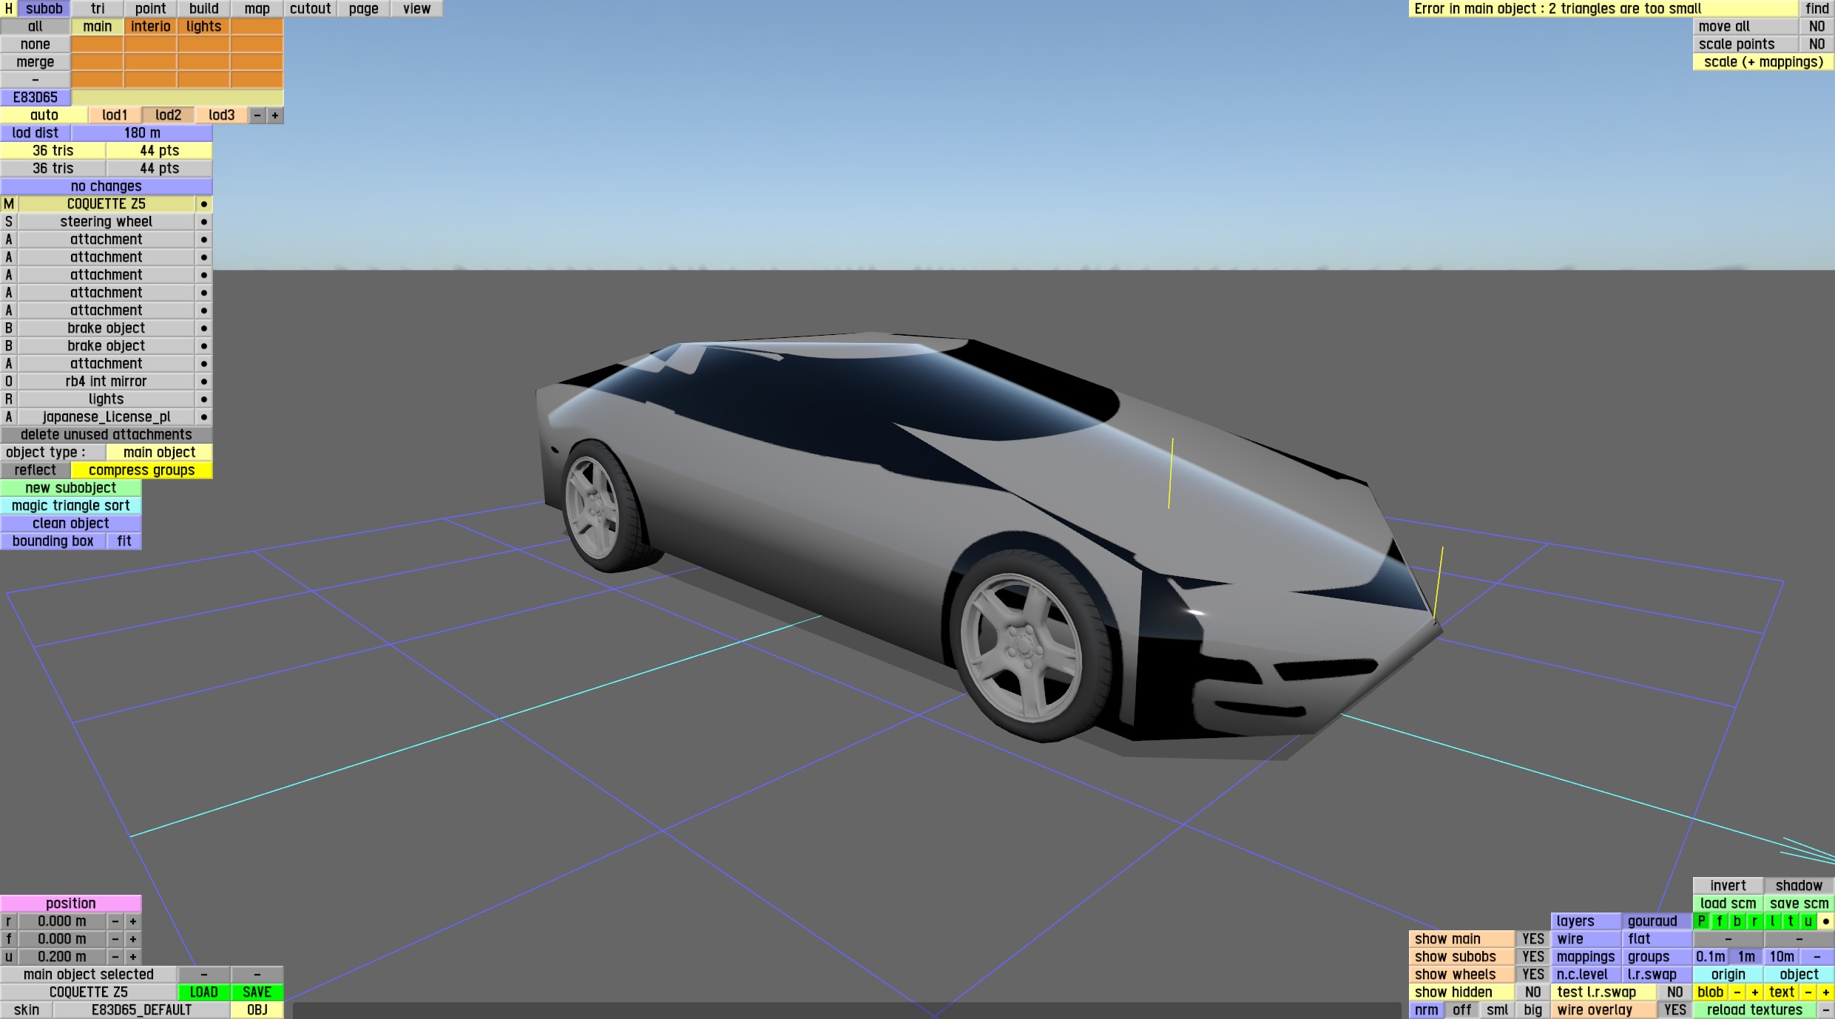The height and width of the screenshot is (1019, 1835).
Task: Toggle show hidden NO button
Action: pyautogui.click(x=1532, y=992)
